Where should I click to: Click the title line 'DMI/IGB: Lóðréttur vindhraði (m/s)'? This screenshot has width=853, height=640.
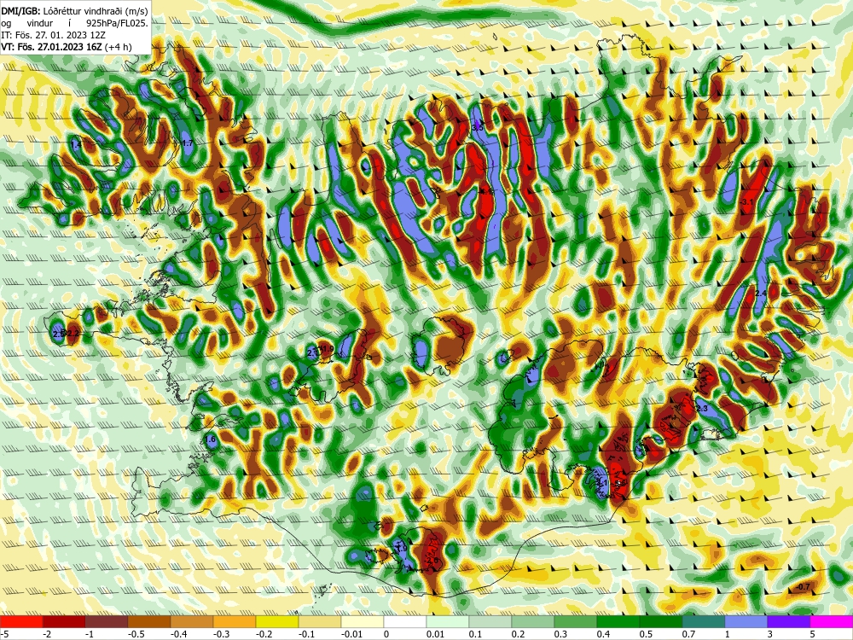(x=74, y=11)
